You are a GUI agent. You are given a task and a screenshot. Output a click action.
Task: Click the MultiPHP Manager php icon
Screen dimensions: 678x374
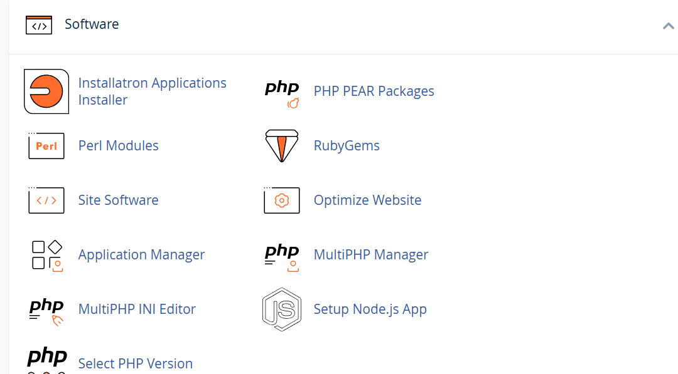point(282,257)
